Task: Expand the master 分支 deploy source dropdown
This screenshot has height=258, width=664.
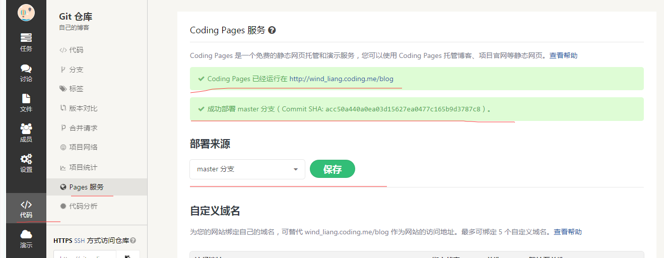Action: (247, 169)
